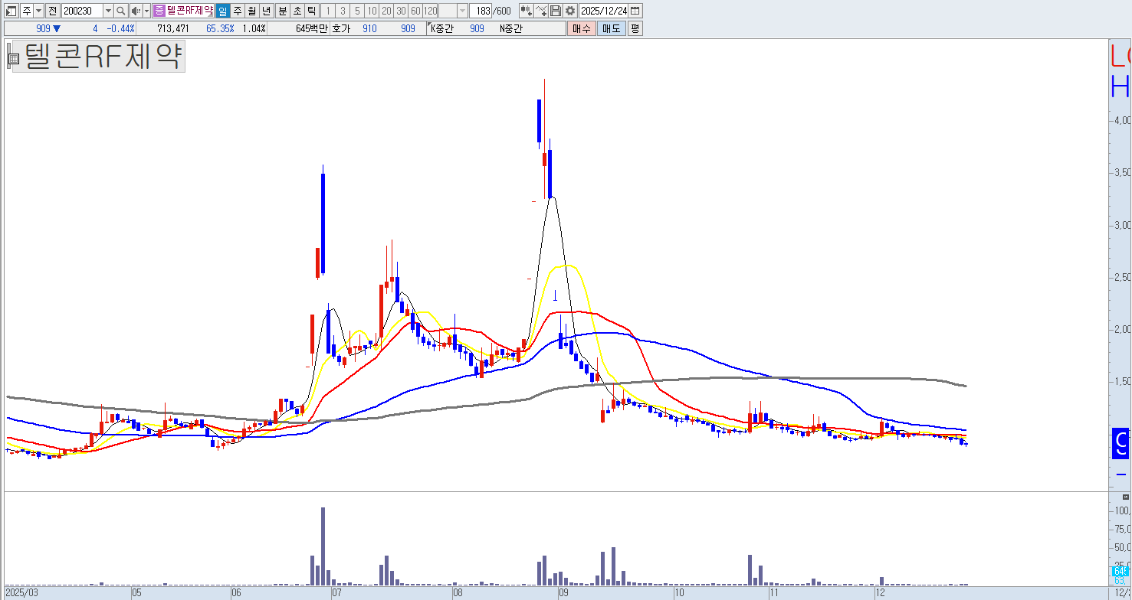Image resolution: width=1132 pixels, height=600 pixels.
Task: Click the line chart tool icon
Action: (x=541, y=11)
